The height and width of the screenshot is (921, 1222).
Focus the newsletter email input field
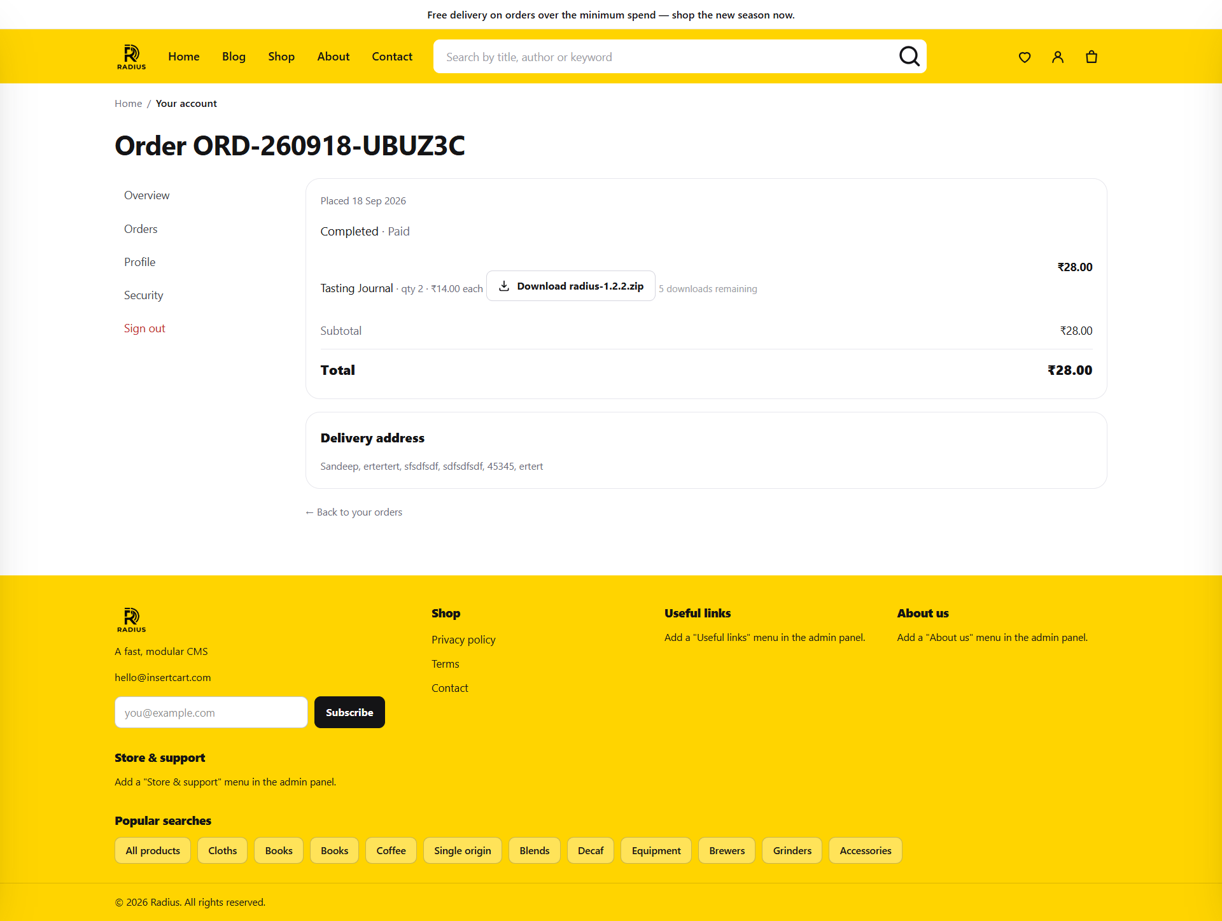(x=211, y=712)
